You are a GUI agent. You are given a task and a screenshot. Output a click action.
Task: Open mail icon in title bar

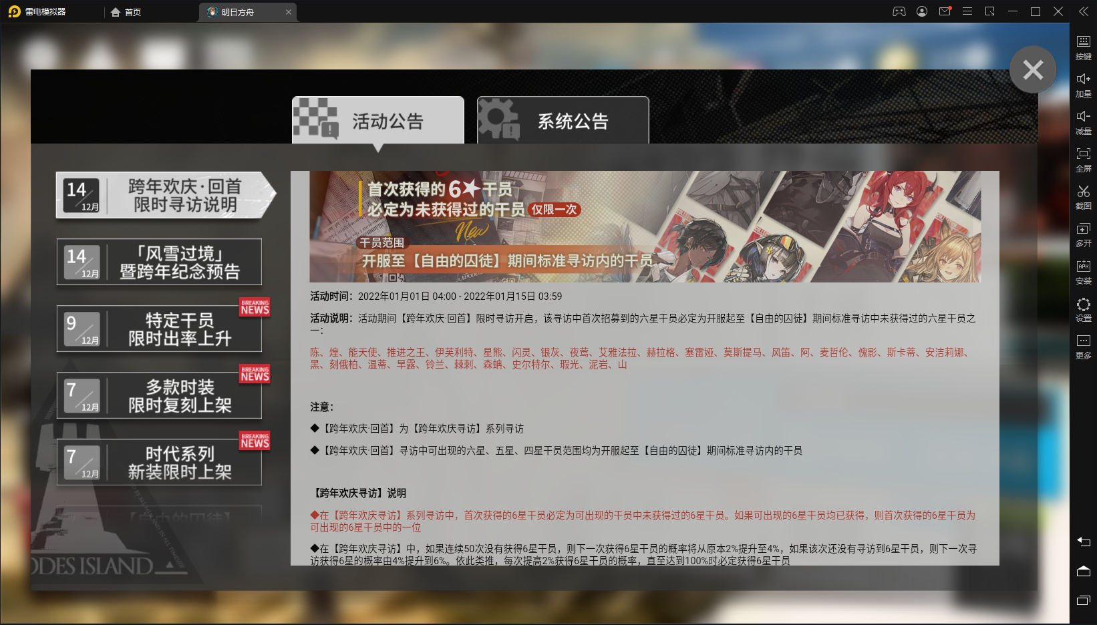click(x=945, y=11)
